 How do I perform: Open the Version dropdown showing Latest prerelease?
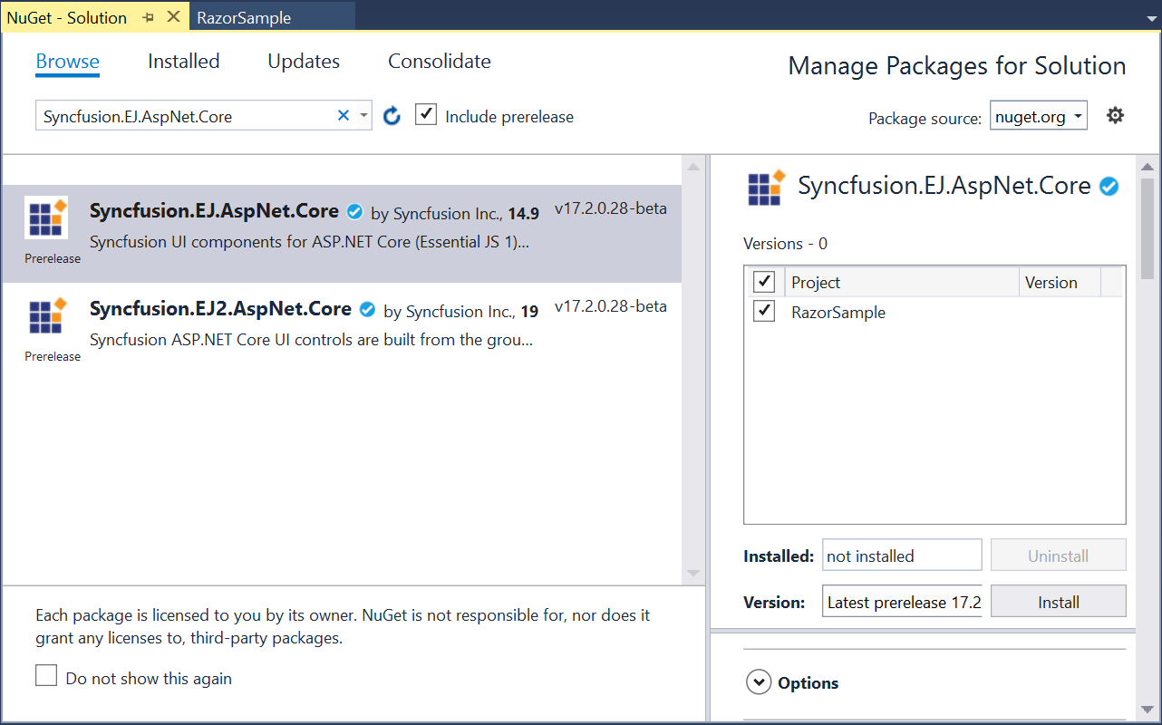[x=902, y=602]
